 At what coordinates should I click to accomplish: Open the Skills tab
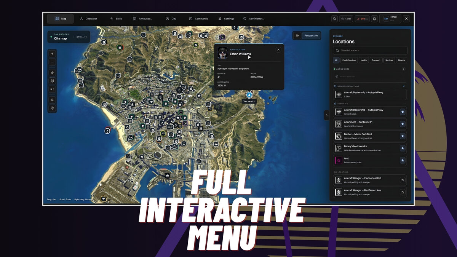tap(116, 19)
